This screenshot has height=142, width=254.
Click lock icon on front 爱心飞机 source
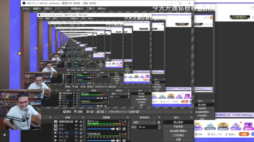click(x=81, y=133)
